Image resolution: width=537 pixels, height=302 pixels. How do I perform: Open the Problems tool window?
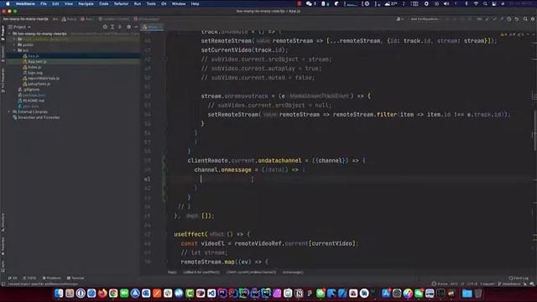(51, 278)
